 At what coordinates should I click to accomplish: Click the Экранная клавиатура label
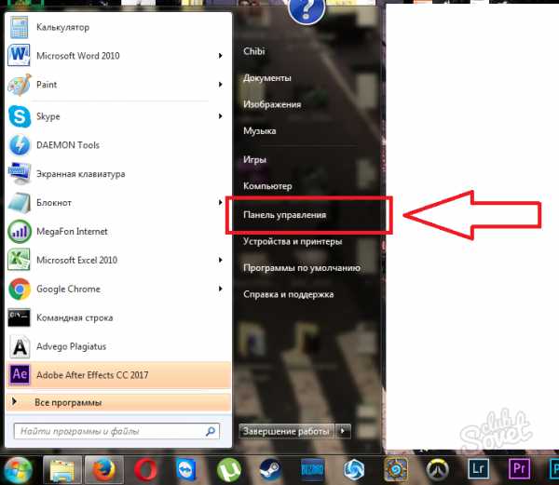pyautogui.click(x=80, y=174)
